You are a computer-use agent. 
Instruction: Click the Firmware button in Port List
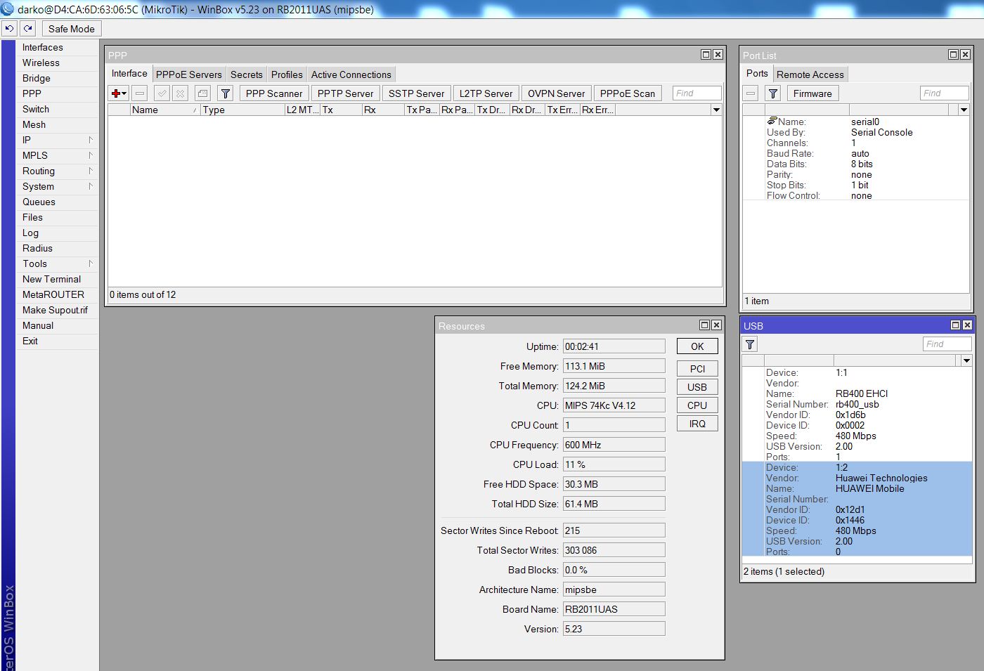point(813,93)
